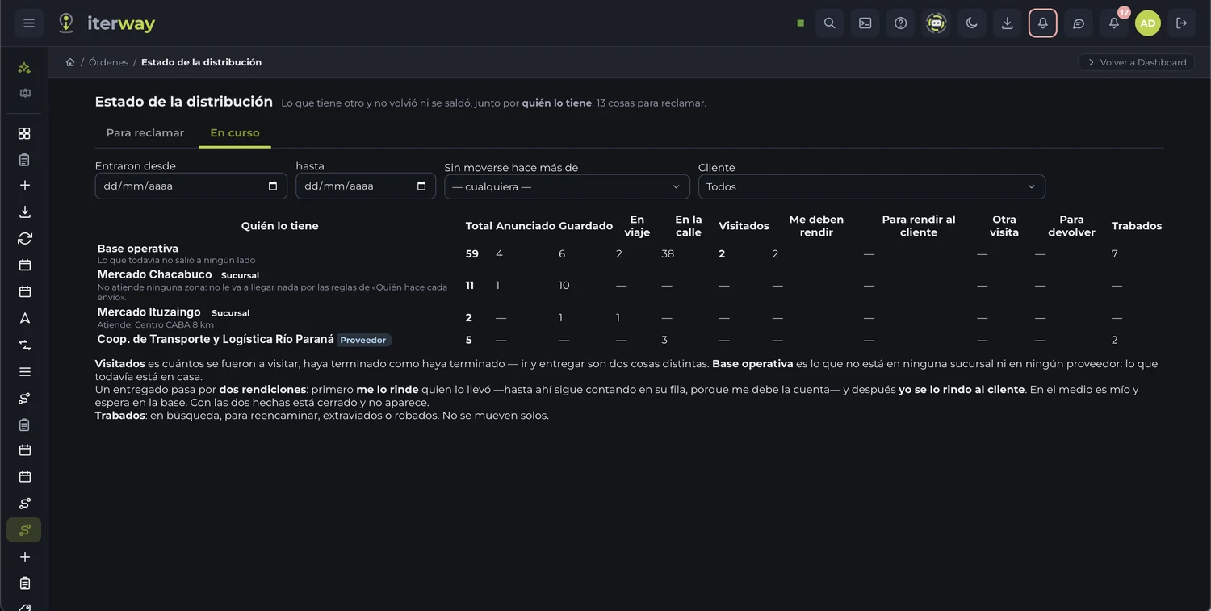Open search with the magnifying glass icon

coord(829,23)
